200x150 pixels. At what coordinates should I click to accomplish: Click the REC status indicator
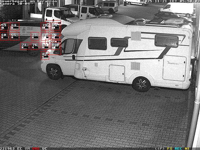click(178, 148)
